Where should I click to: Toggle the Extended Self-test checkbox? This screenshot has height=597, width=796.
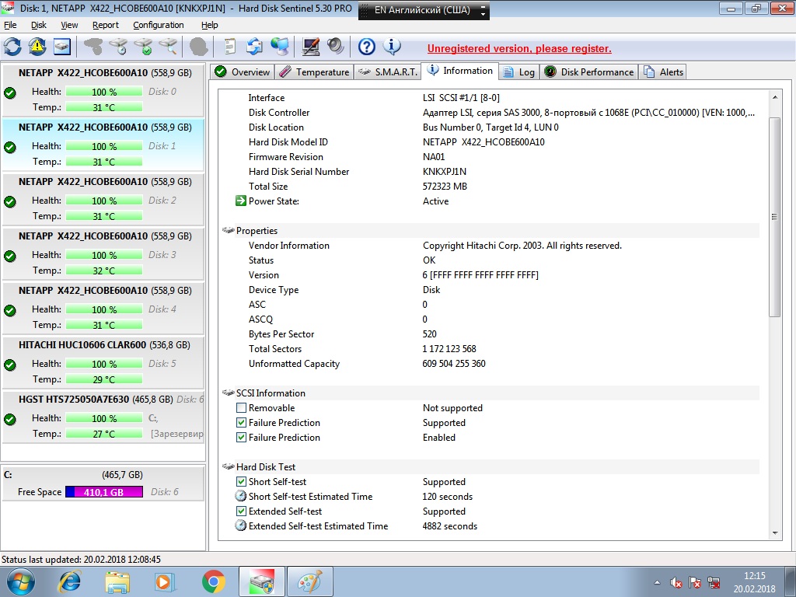[x=241, y=511]
